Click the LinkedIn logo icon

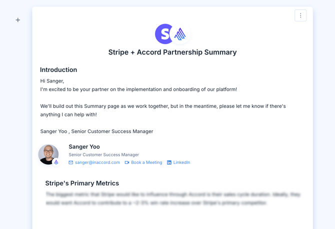pos(169,162)
